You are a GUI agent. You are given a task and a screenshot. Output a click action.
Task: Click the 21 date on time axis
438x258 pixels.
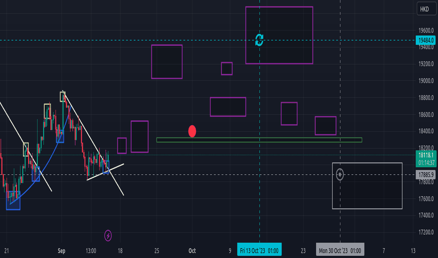(7, 251)
